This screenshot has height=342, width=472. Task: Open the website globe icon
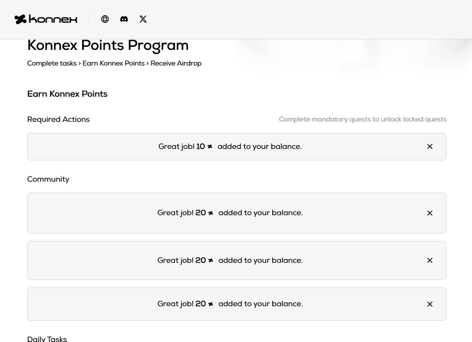[x=105, y=19]
